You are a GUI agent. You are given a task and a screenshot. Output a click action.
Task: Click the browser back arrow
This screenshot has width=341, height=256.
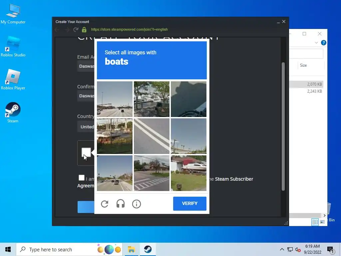(57, 30)
